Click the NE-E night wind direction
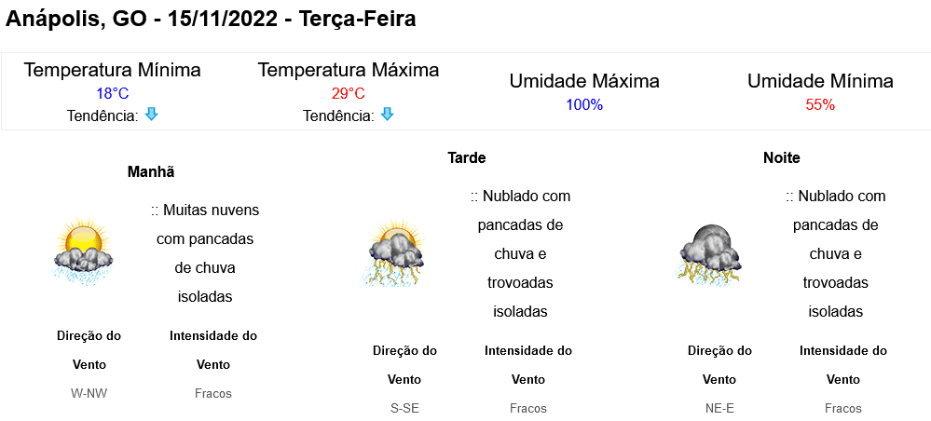 pos(719,408)
